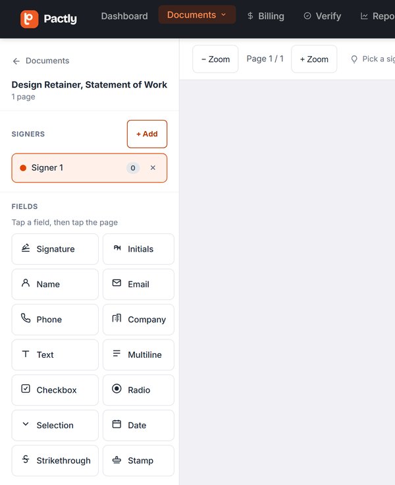The image size is (395, 485).
Task: Return to the Documents list link
Action: [x=47, y=61]
